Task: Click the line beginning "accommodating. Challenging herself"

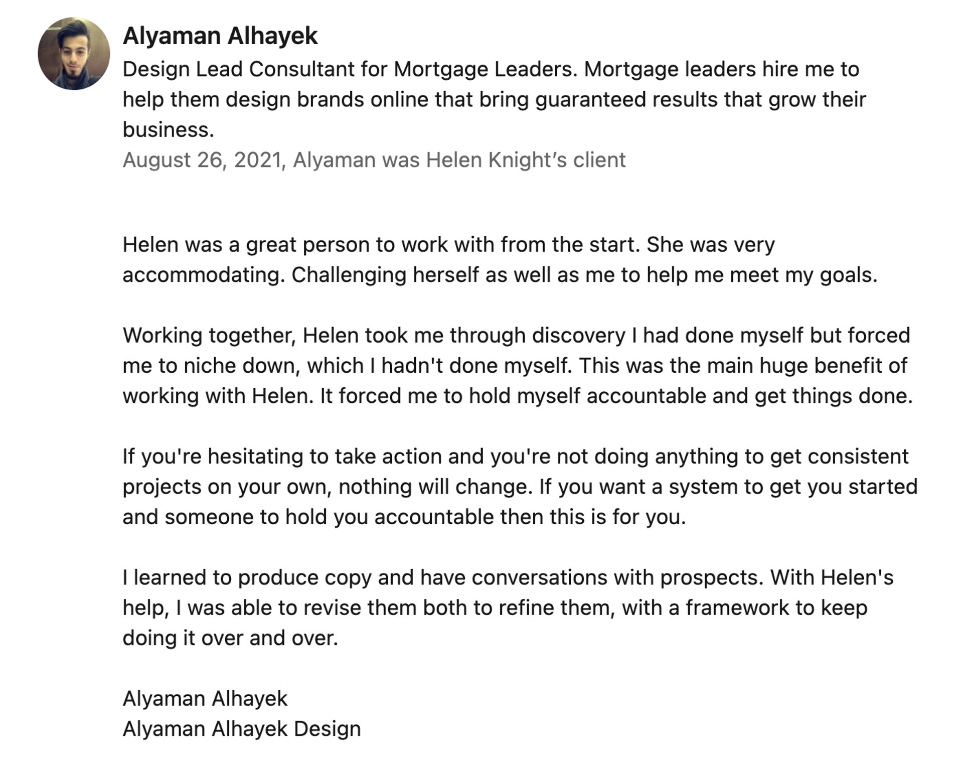Action: (500, 275)
